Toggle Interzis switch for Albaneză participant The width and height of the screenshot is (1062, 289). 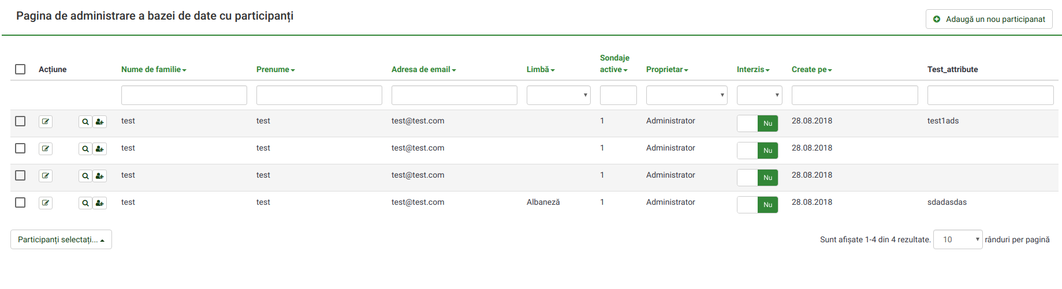coord(757,205)
